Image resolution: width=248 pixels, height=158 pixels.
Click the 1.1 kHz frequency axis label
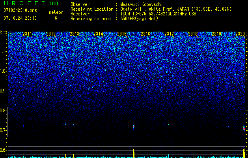pos(3,51)
